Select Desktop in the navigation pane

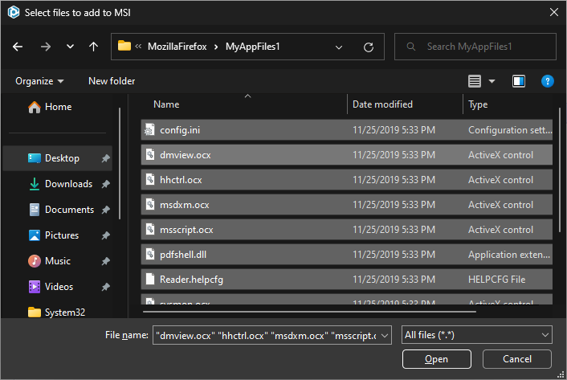coord(58,158)
